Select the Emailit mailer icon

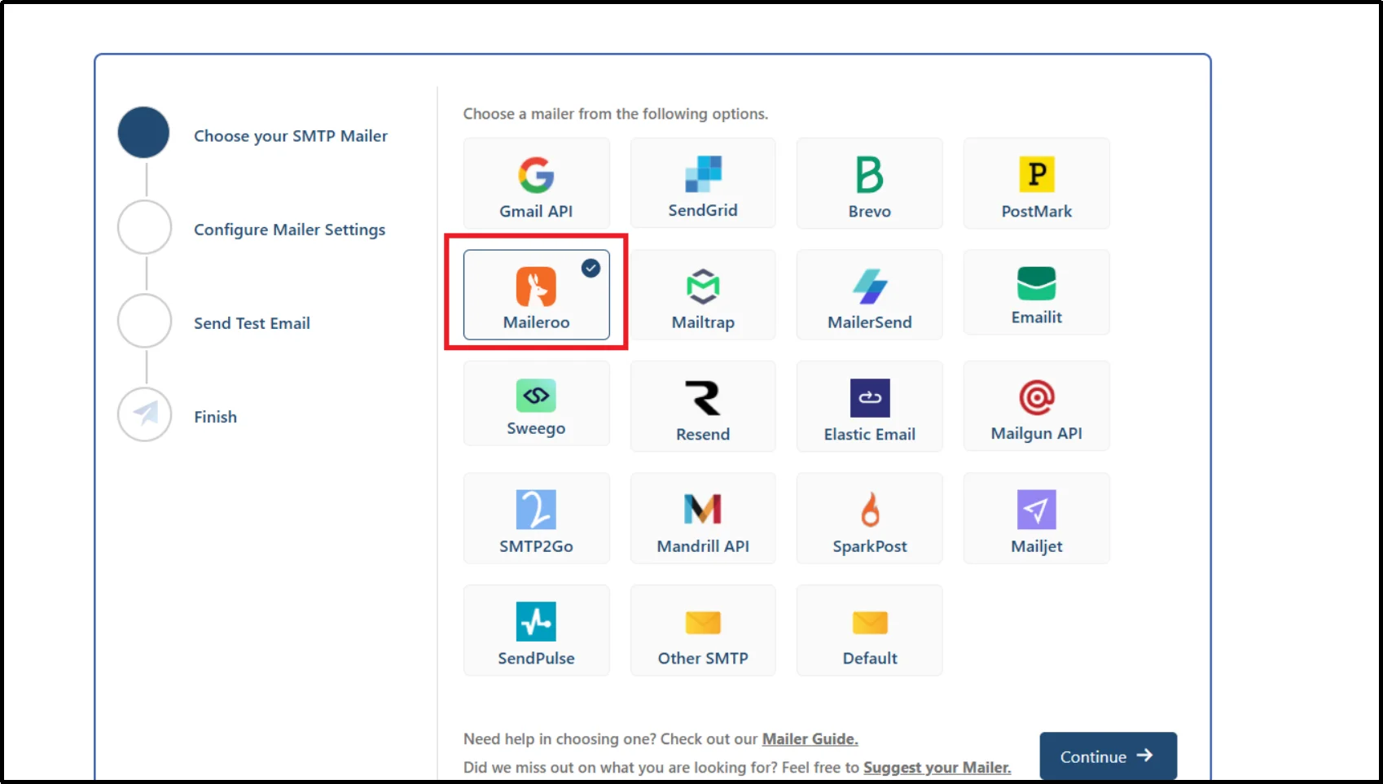click(1035, 291)
